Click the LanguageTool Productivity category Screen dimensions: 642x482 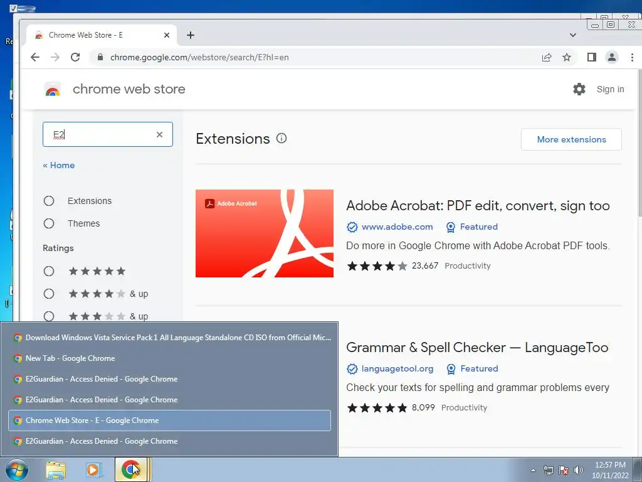[465, 408]
